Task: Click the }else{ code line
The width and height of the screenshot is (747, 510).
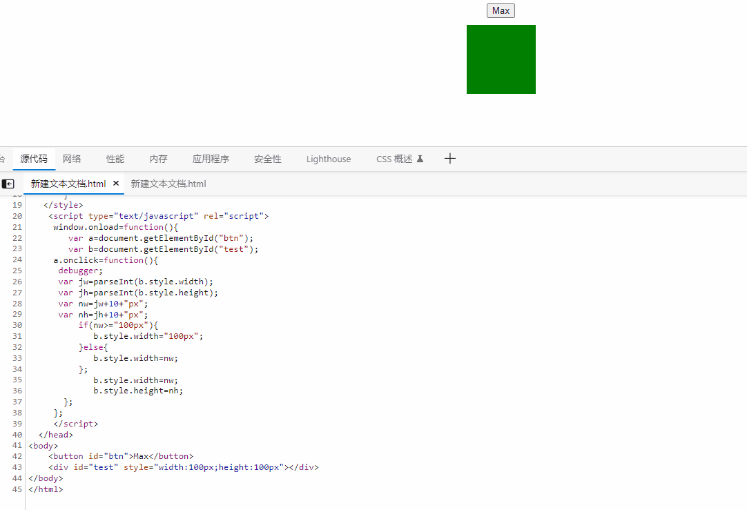Action: 93,347
